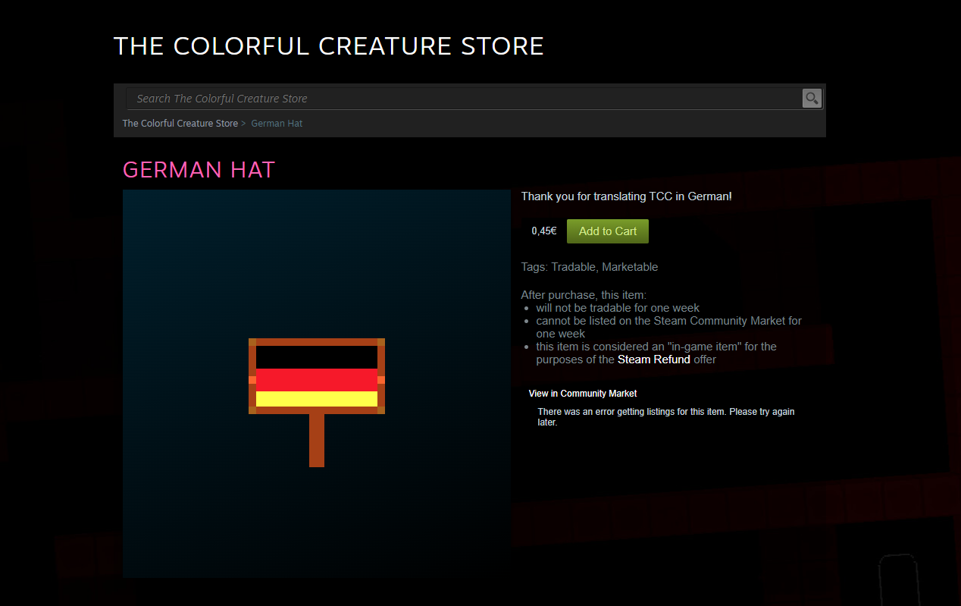Click the error getting listings message
961x606 pixels.
pyautogui.click(x=666, y=417)
